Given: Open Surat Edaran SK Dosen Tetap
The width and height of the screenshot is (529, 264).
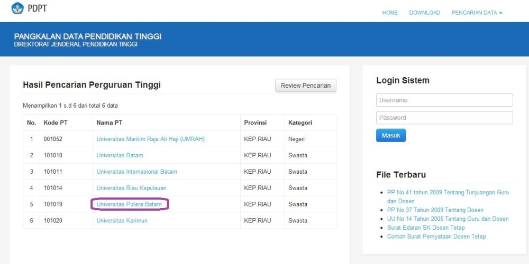Looking at the screenshot, I should pyautogui.click(x=426, y=228).
